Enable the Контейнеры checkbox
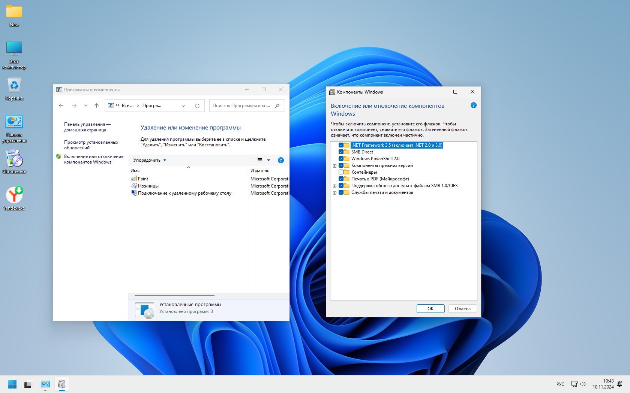The image size is (630, 393). click(x=341, y=172)
